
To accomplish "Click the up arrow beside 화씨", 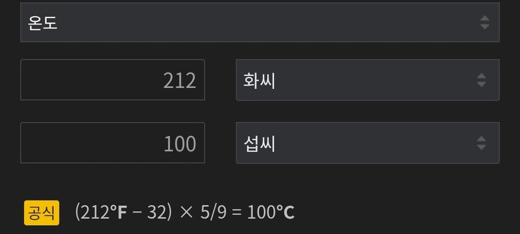I will tap(481, 76).
